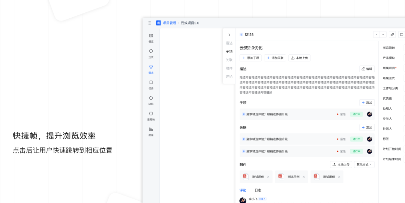Click the 标签 field label
Image resolution: width=405 pixels, height=203 pixels.
coord(386,139)
